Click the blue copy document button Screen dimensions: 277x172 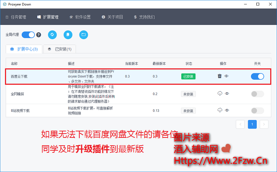(68, 35)
